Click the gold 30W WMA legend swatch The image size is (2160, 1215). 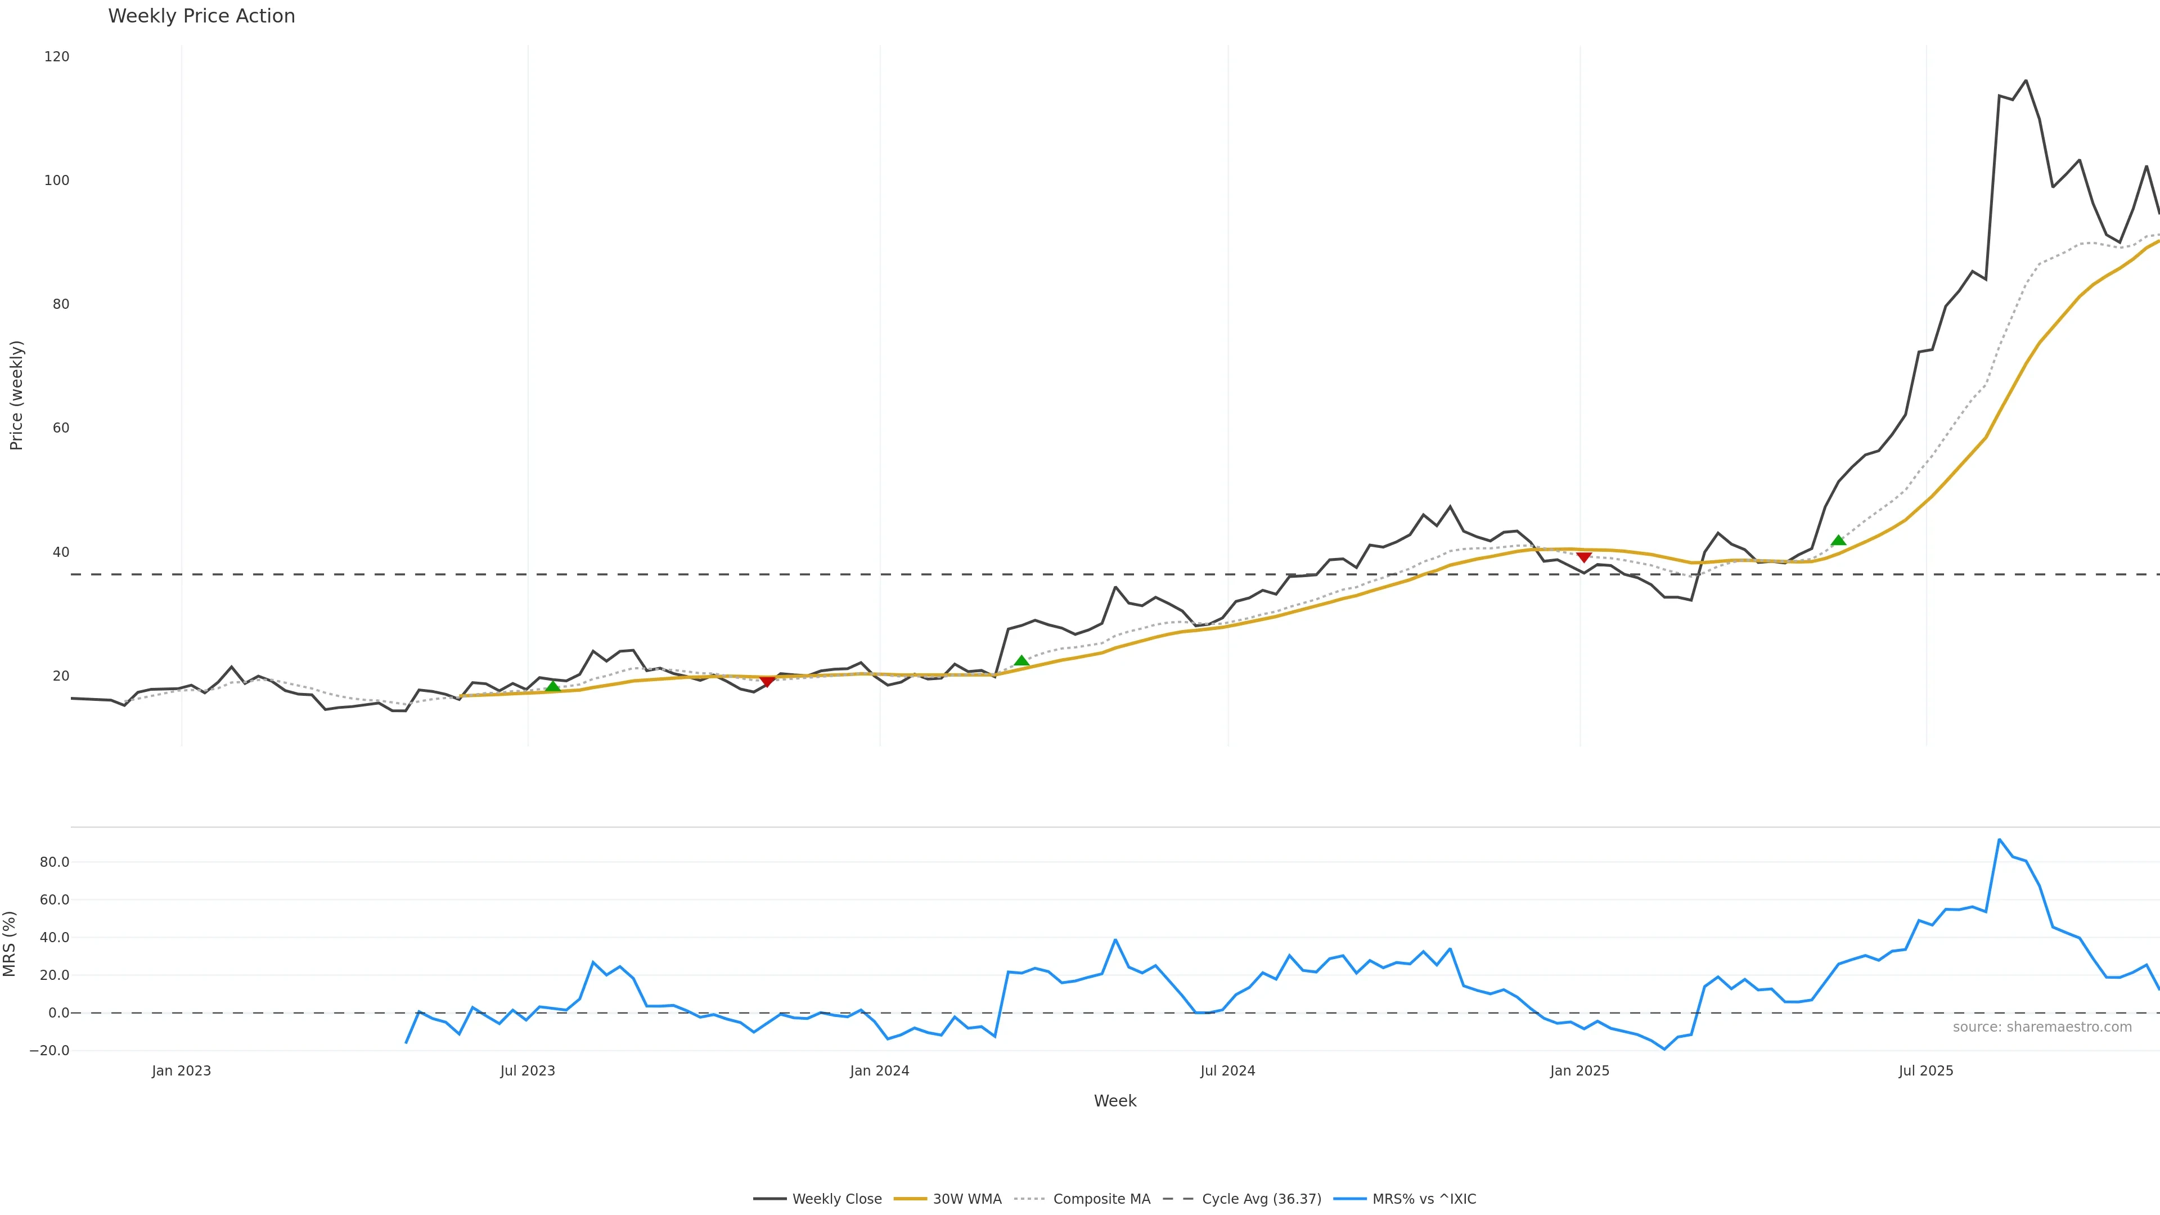910,1199
